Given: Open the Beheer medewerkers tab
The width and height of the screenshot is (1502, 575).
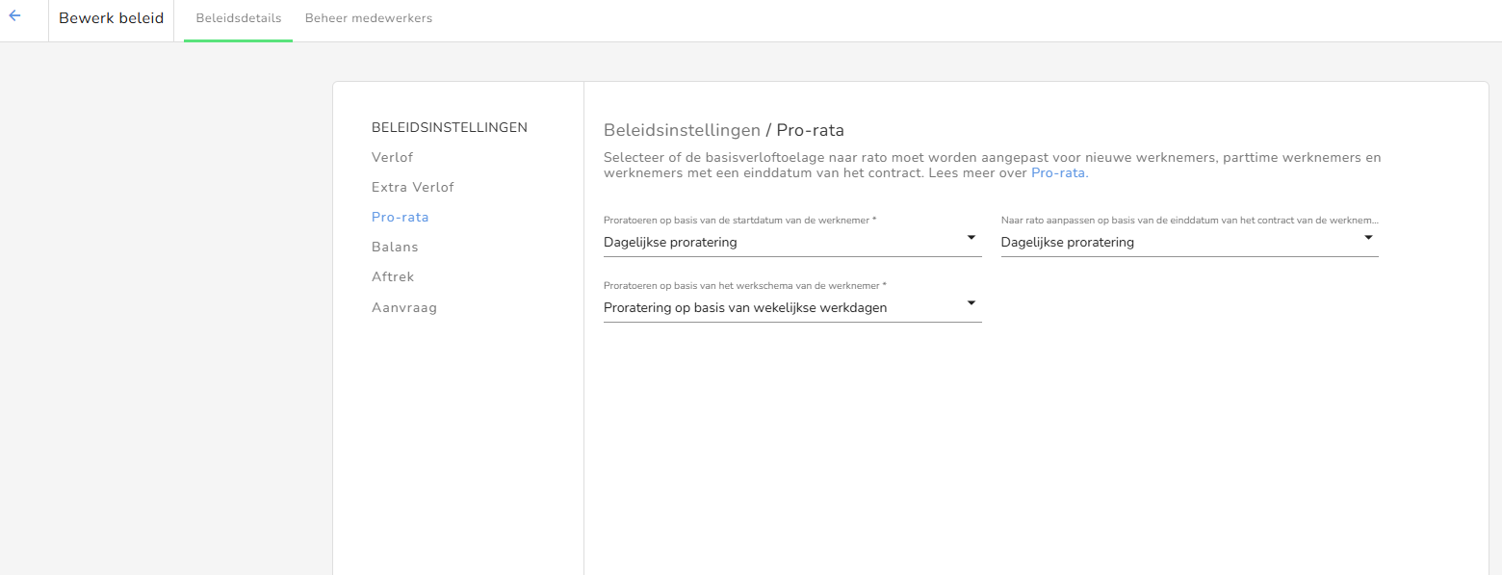Looking at the screenshot, I should pos(369,18).
